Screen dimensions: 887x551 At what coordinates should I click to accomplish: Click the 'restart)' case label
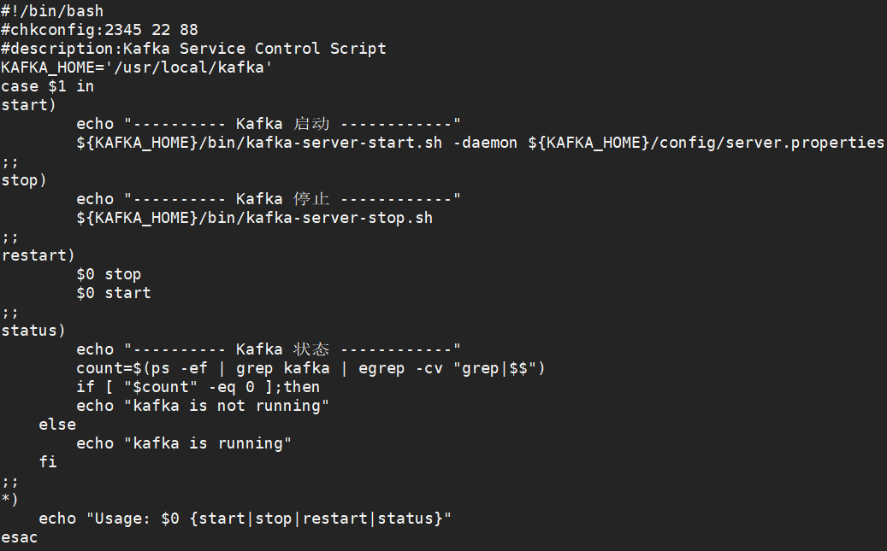point(38,255)
